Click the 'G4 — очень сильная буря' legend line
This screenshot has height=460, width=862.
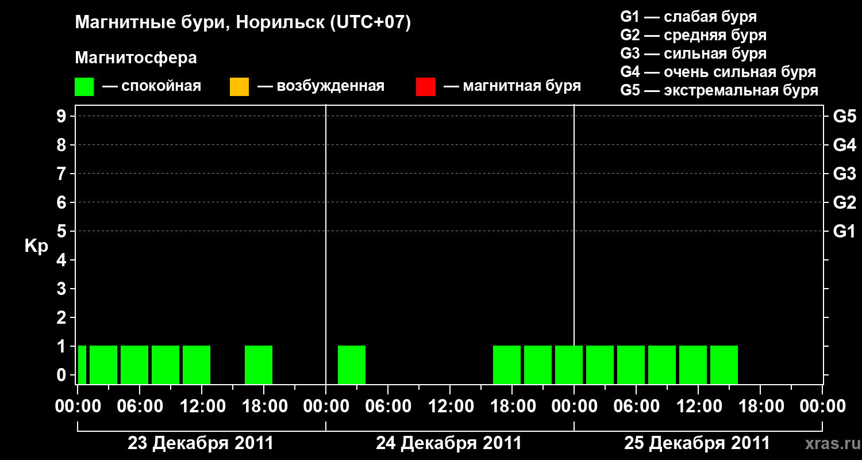(x=718, y=72)
